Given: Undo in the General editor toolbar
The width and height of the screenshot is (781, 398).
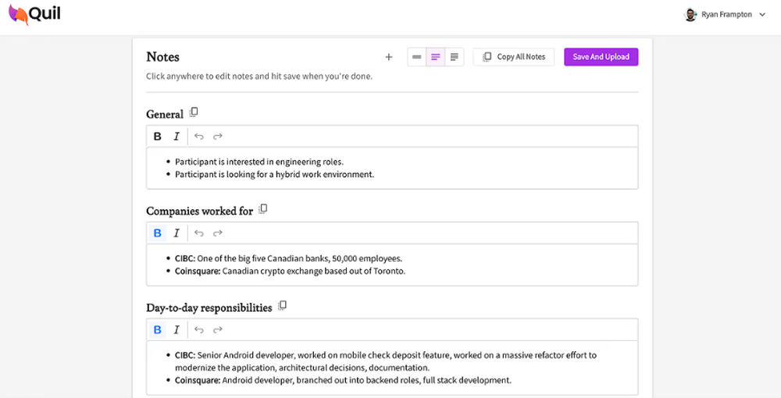Looking at the screenshot, I should coord(199,137).
